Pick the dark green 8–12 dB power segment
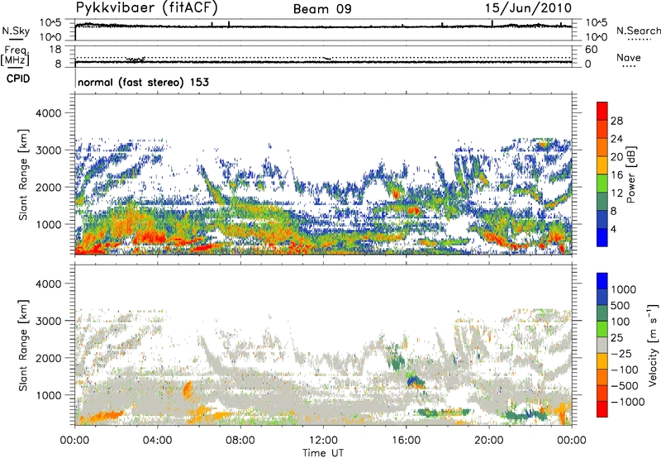The image size is (661, 458). [x=602, y=202]
